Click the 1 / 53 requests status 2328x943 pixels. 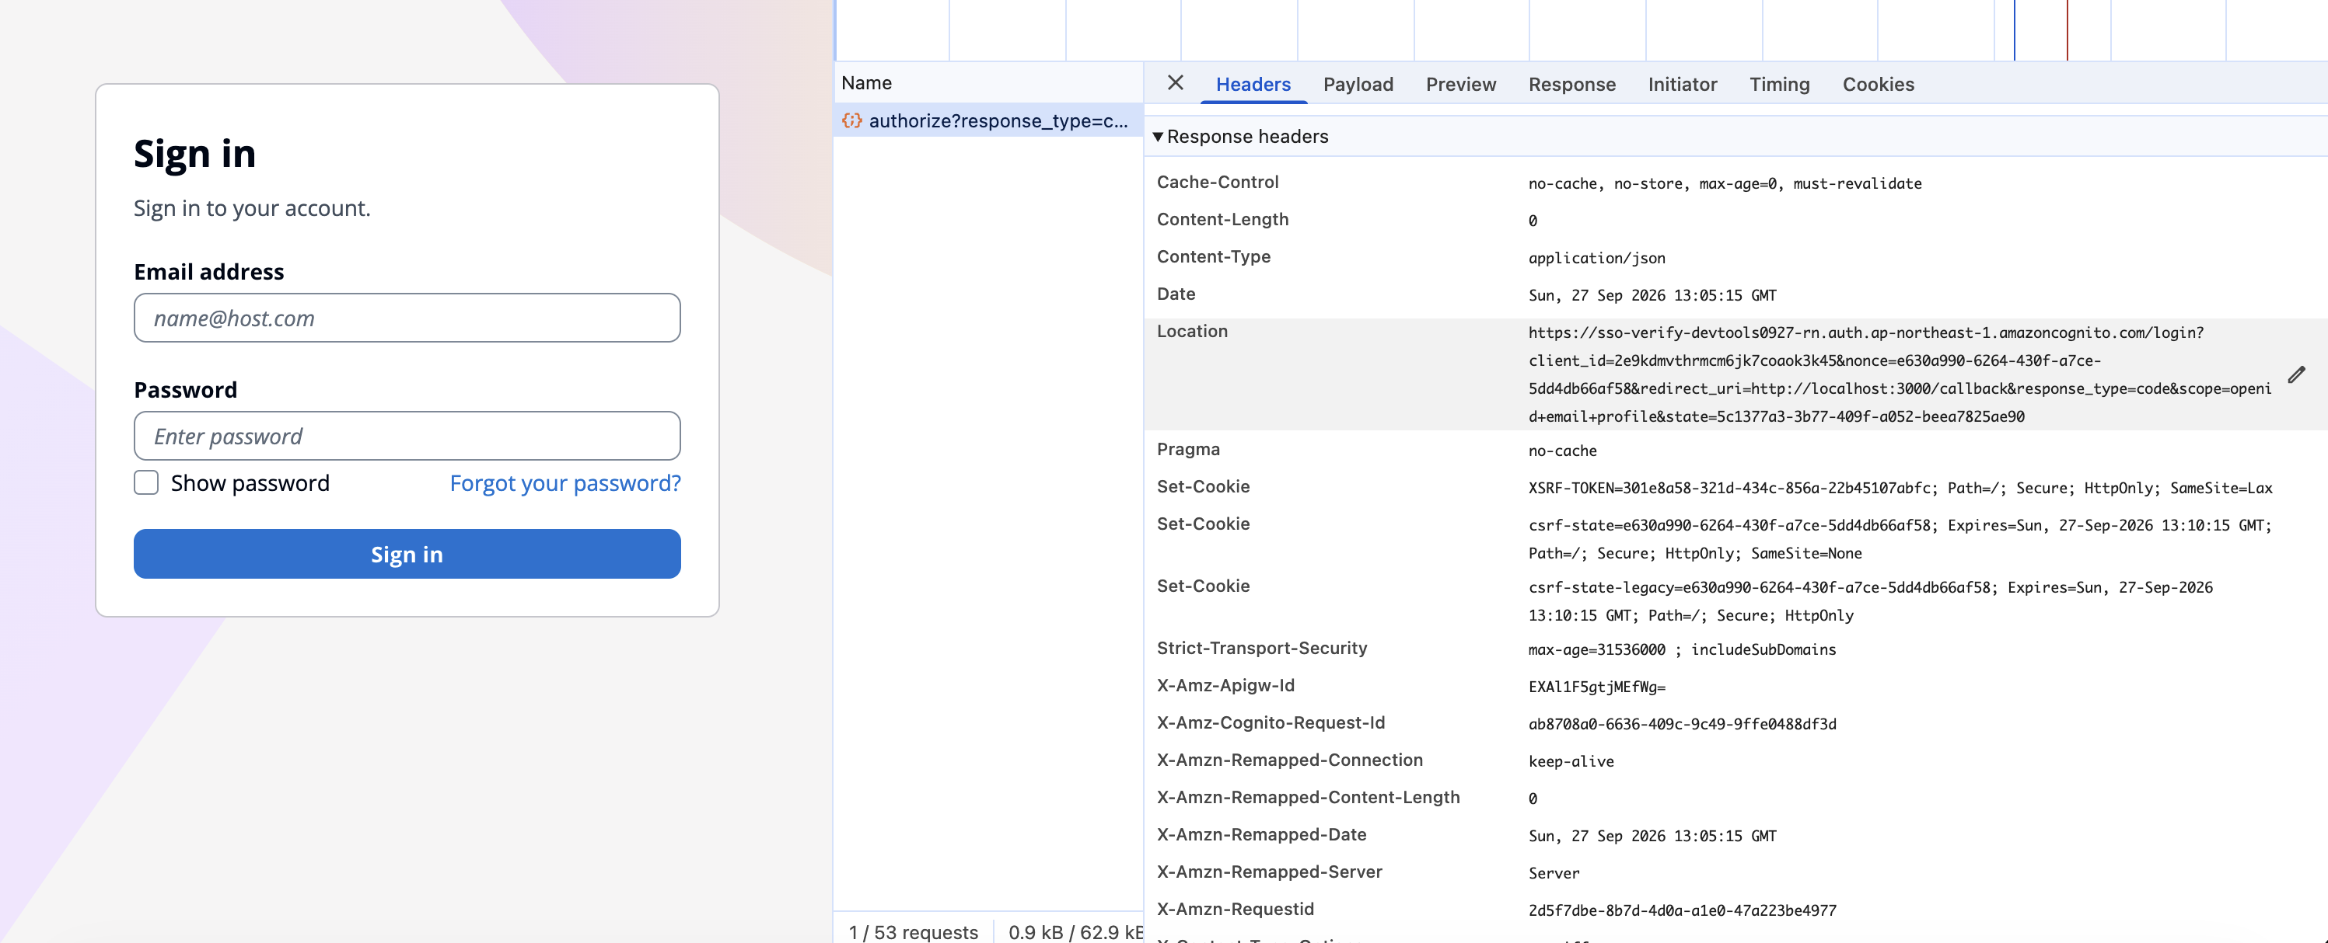pos(913,932)
